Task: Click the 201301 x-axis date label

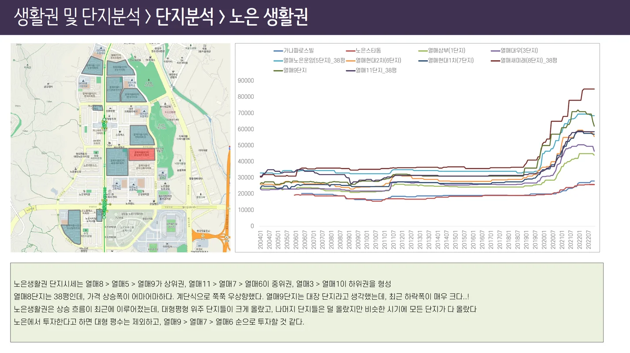Action: pyautogui.click(x=420, y=240)
